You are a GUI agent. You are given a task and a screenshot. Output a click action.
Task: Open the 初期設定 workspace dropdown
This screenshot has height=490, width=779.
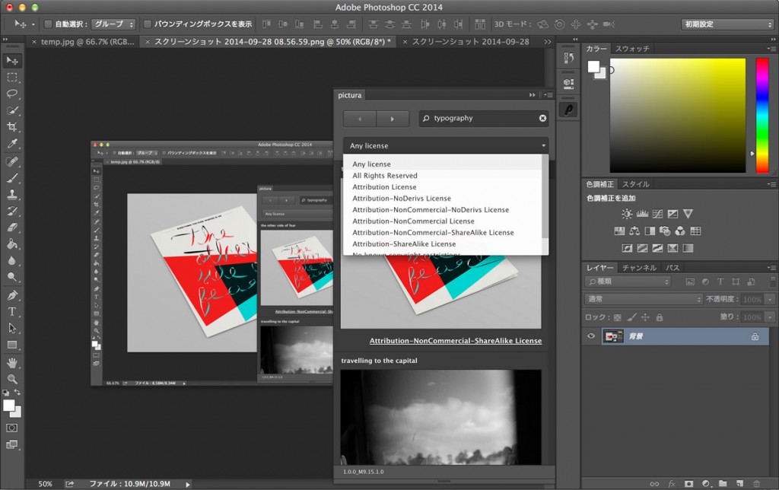pos(727,24)
